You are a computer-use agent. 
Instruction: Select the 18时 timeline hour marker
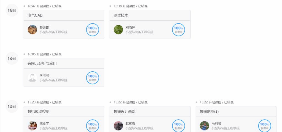click(12, 10)
